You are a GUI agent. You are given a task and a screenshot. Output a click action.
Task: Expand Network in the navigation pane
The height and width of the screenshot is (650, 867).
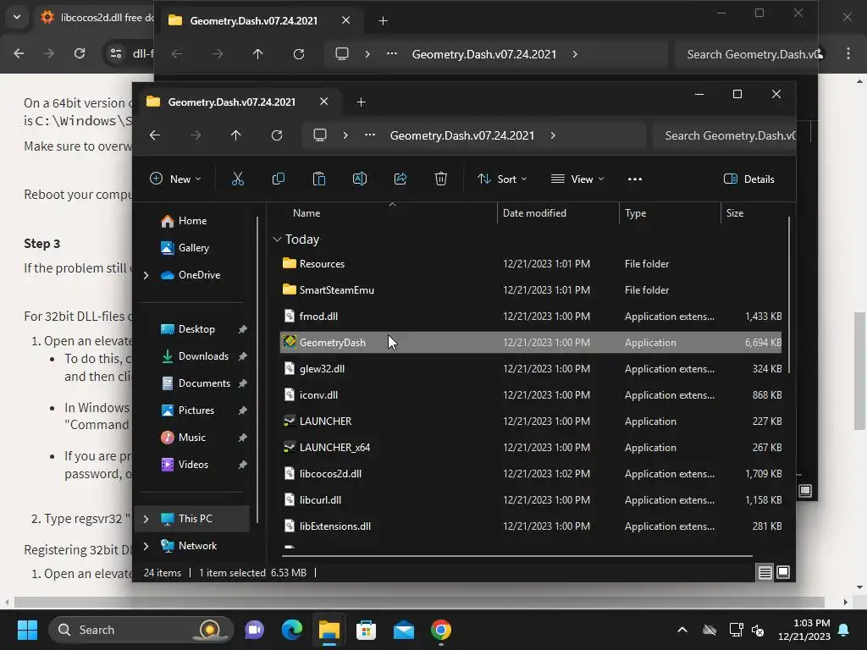click(x=146, y=546)
